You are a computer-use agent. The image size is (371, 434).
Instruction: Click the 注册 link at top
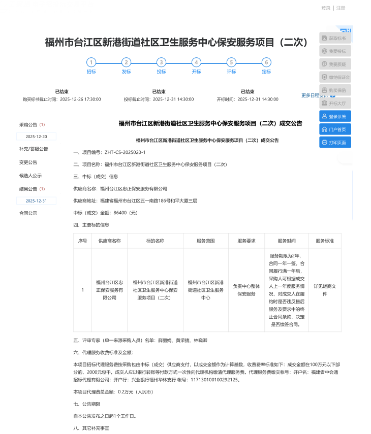[341, 8]
